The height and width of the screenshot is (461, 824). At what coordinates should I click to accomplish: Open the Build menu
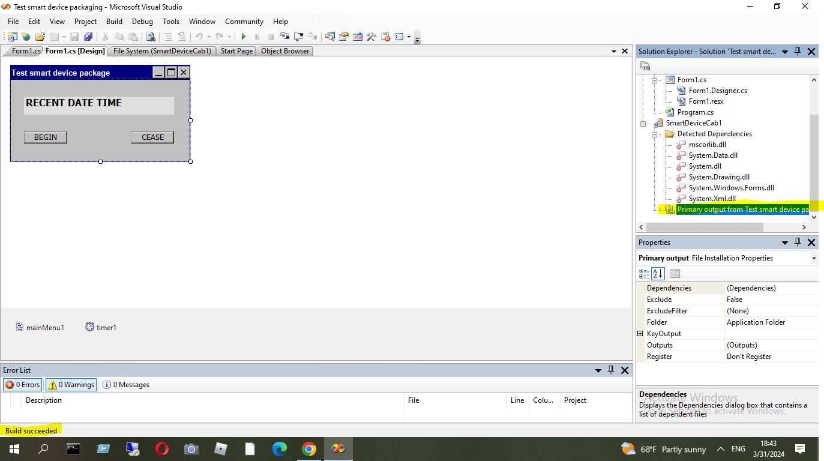(114, 21)
